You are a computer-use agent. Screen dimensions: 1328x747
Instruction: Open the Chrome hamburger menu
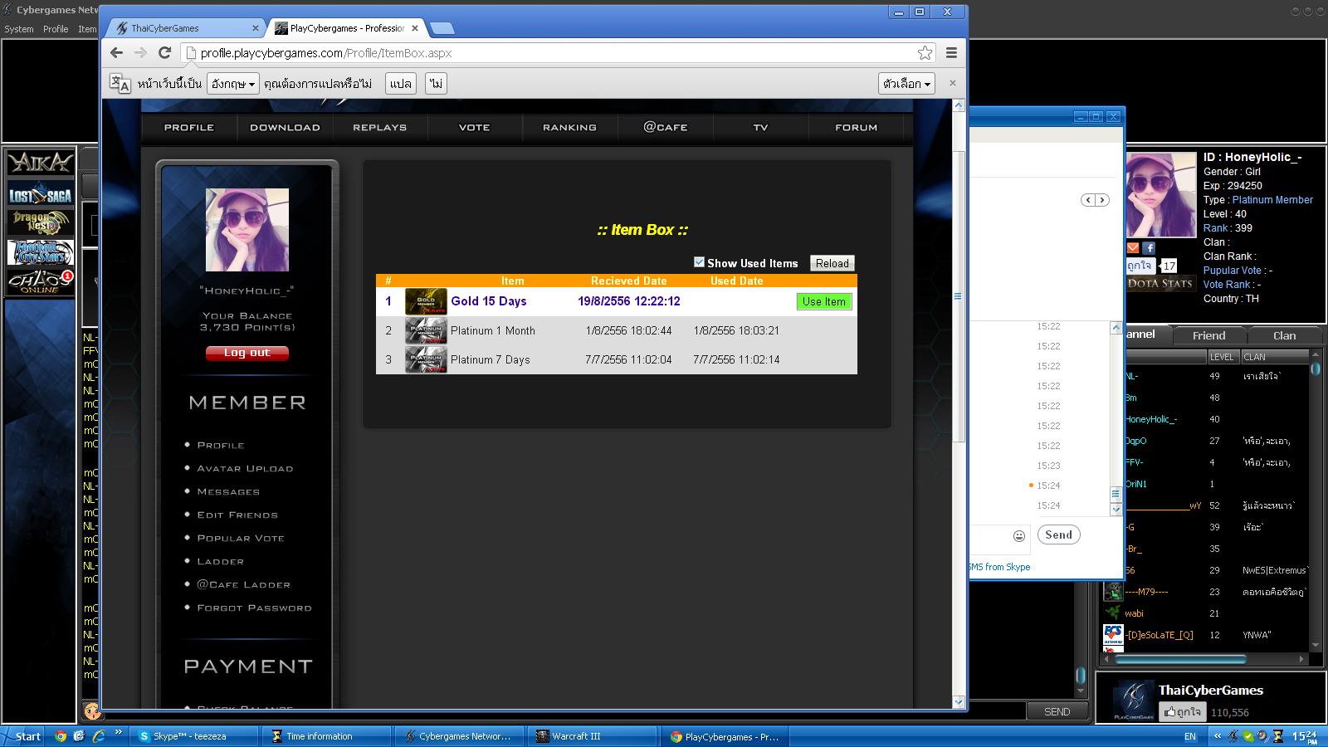[x=951, y=53]
